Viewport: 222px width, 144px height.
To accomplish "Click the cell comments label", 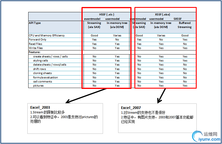I will pos(42,82).
